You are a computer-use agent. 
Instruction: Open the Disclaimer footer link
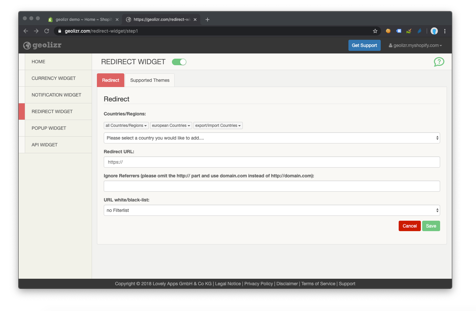pos(287,284)
